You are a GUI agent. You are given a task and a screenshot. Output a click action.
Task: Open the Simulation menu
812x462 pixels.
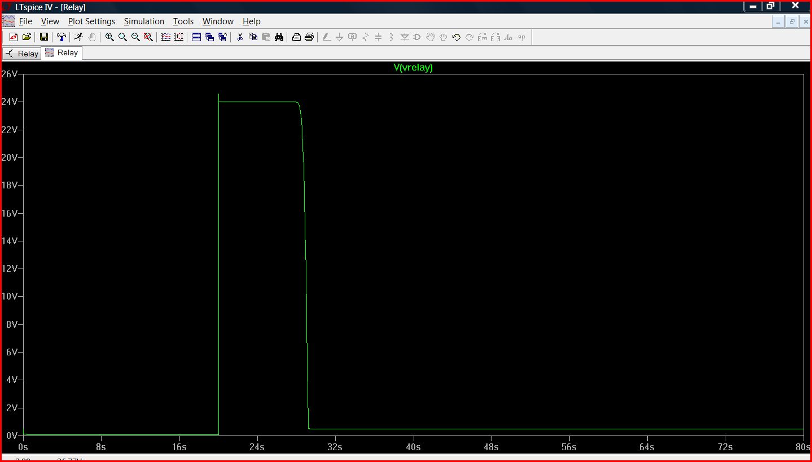144,21
